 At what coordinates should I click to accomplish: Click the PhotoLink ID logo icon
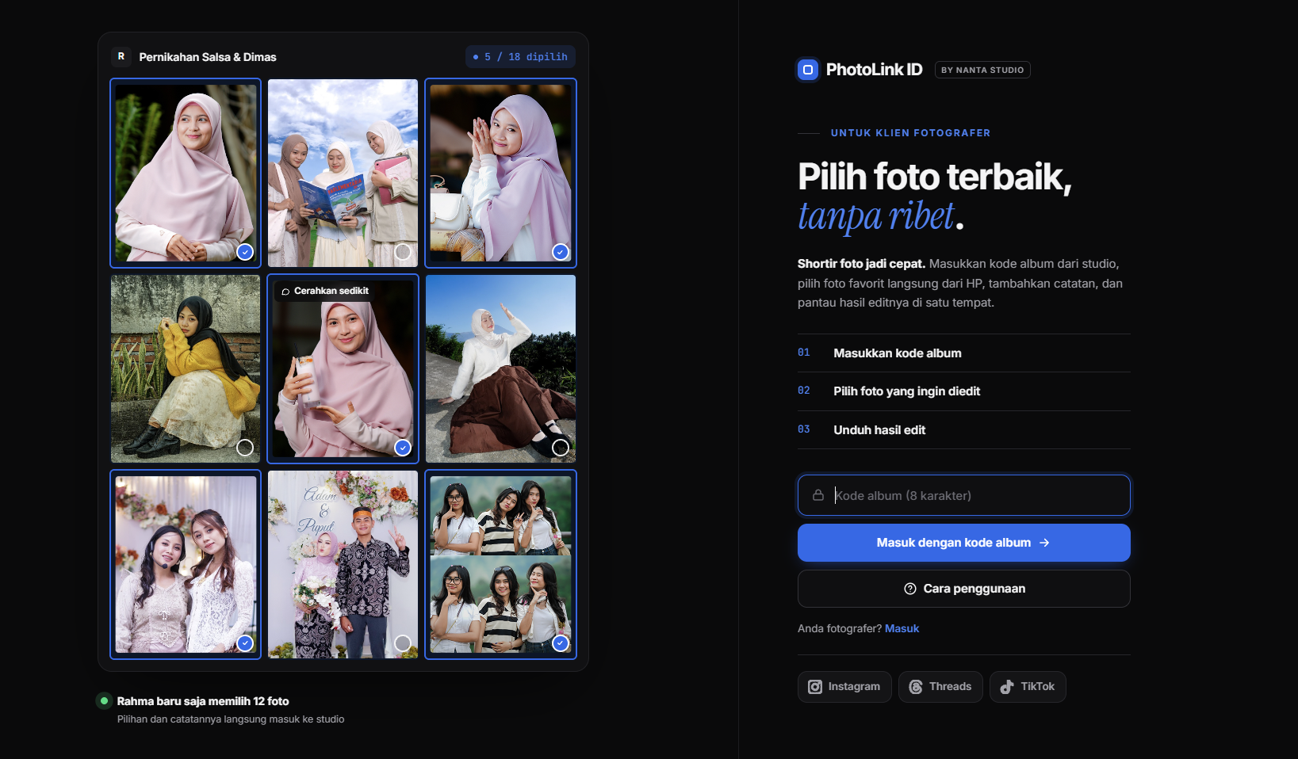pyautogui.click(x=808, y=70)
